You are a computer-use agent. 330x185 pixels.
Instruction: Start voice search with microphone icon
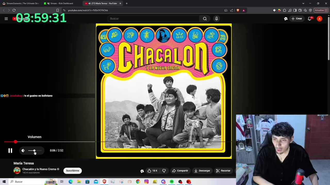point(216,18)
